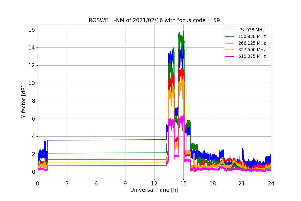
Task: Click x-axis tick label 6
Action: 96,183
